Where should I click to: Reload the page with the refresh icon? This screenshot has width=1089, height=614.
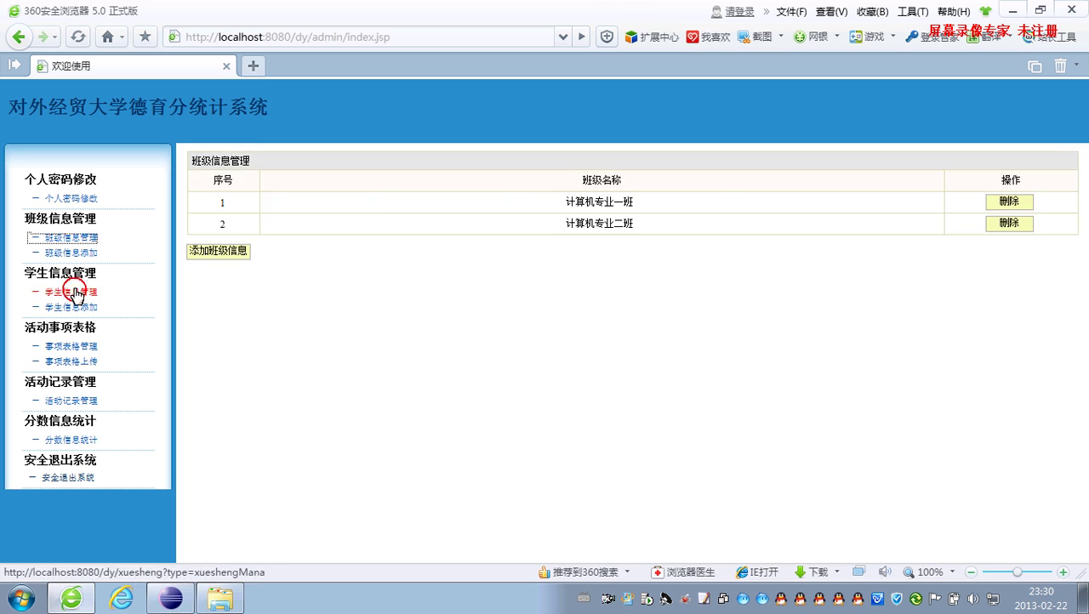(x=78, y=37)
